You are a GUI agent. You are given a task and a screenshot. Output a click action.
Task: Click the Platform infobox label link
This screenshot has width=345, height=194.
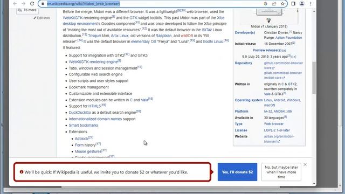[x=241, y=112]
